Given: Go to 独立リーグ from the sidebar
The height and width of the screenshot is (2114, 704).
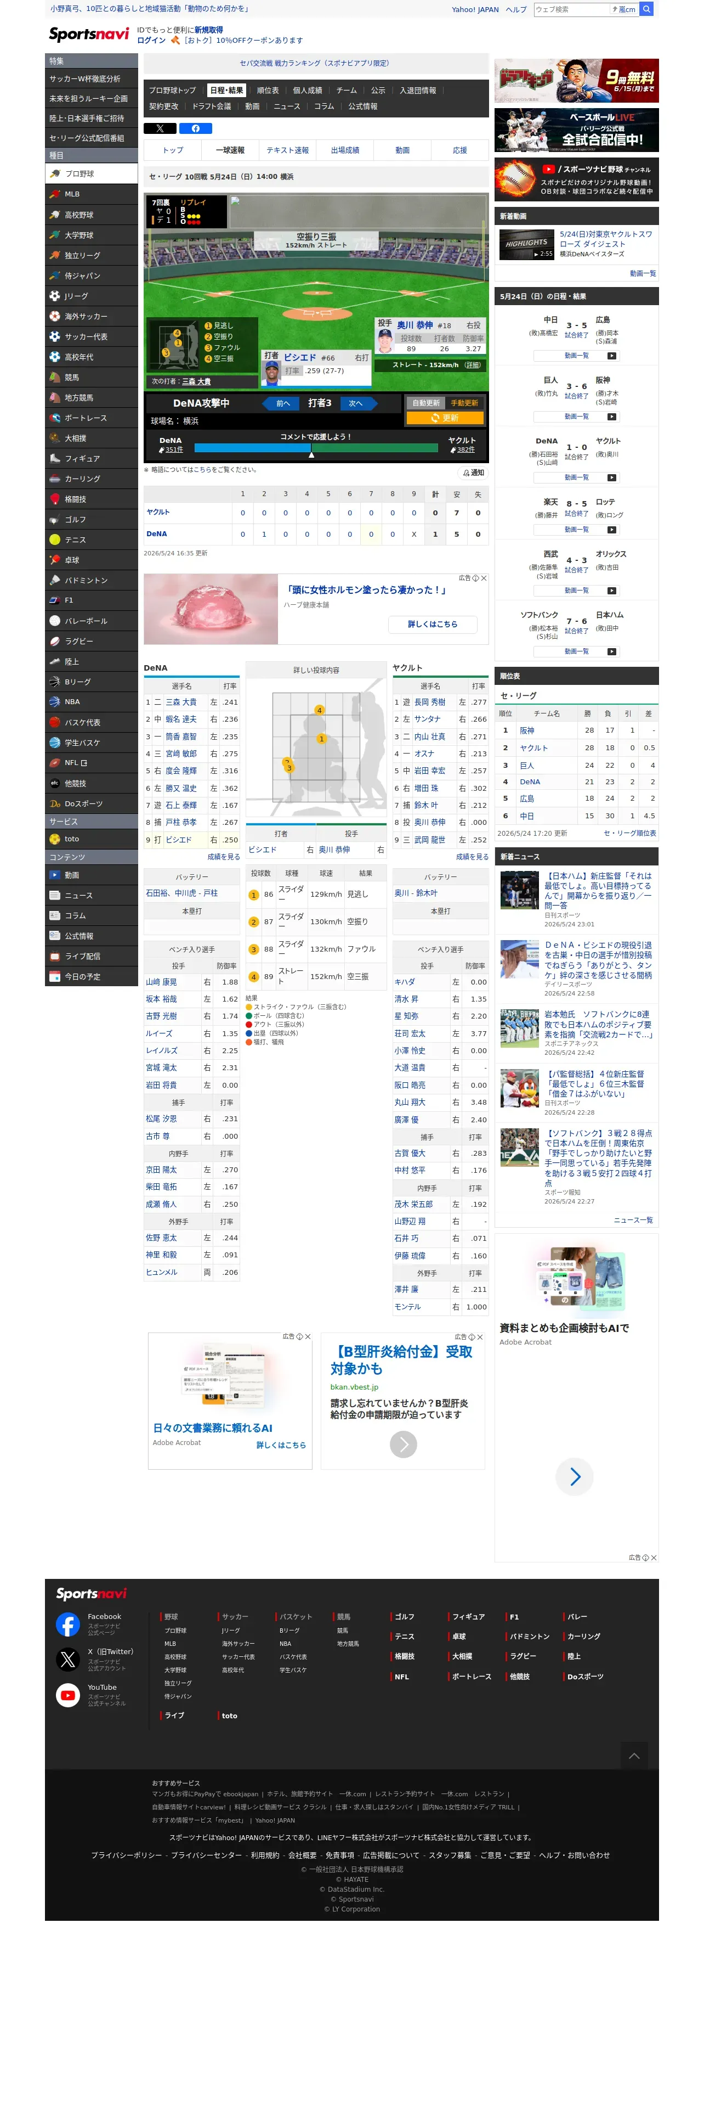Looking at the screenshot, I should (91, 255).
